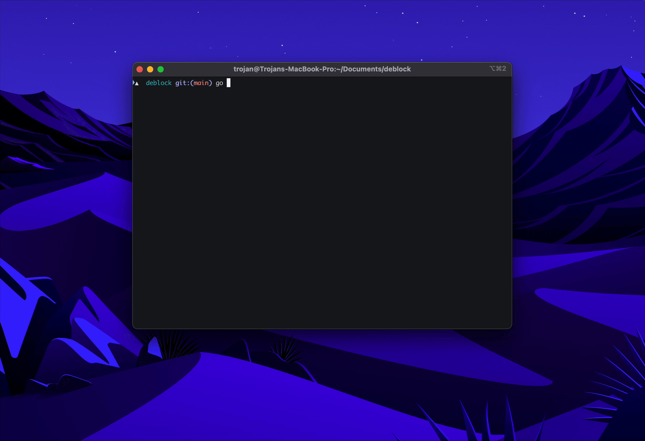The height and width of the screenshot is (441, 645).
Task: Click the terminal cursor block
Action: coord(228,83)
